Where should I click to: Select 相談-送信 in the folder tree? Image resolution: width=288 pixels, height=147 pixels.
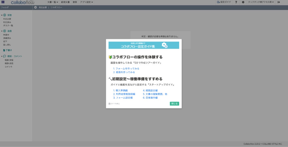click(9, 63)
